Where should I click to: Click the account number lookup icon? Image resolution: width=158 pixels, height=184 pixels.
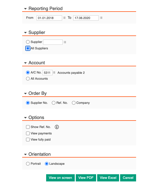click(x=54, y=73)
